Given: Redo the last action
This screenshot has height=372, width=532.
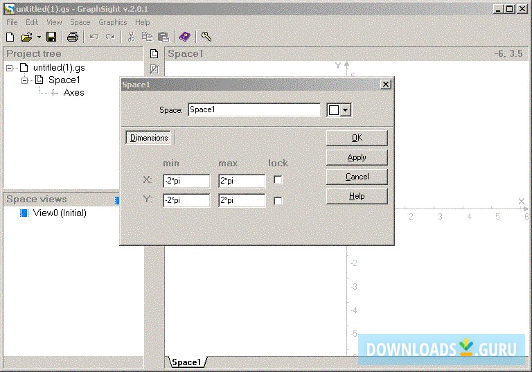Looking at the screenshot, I should (110, 37).
